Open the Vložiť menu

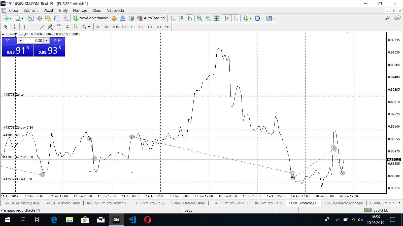(48, 11)
